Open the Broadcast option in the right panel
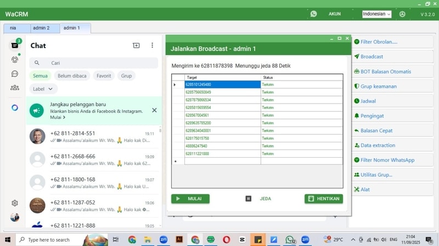 coord(392,57)
